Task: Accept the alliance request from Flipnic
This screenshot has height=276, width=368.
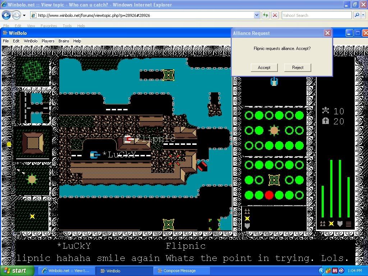Action: click(x=264, y=68)
